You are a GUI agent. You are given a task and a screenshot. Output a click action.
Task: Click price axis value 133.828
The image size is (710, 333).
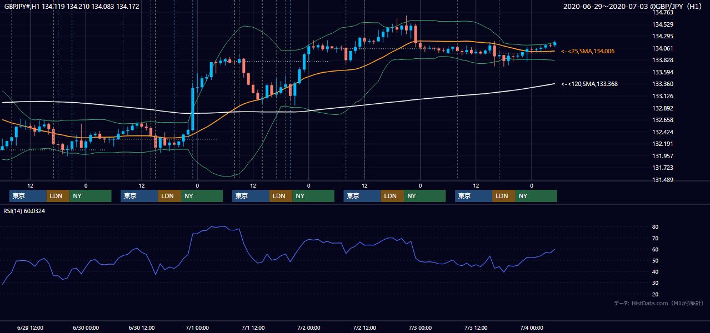pos(663,60)
